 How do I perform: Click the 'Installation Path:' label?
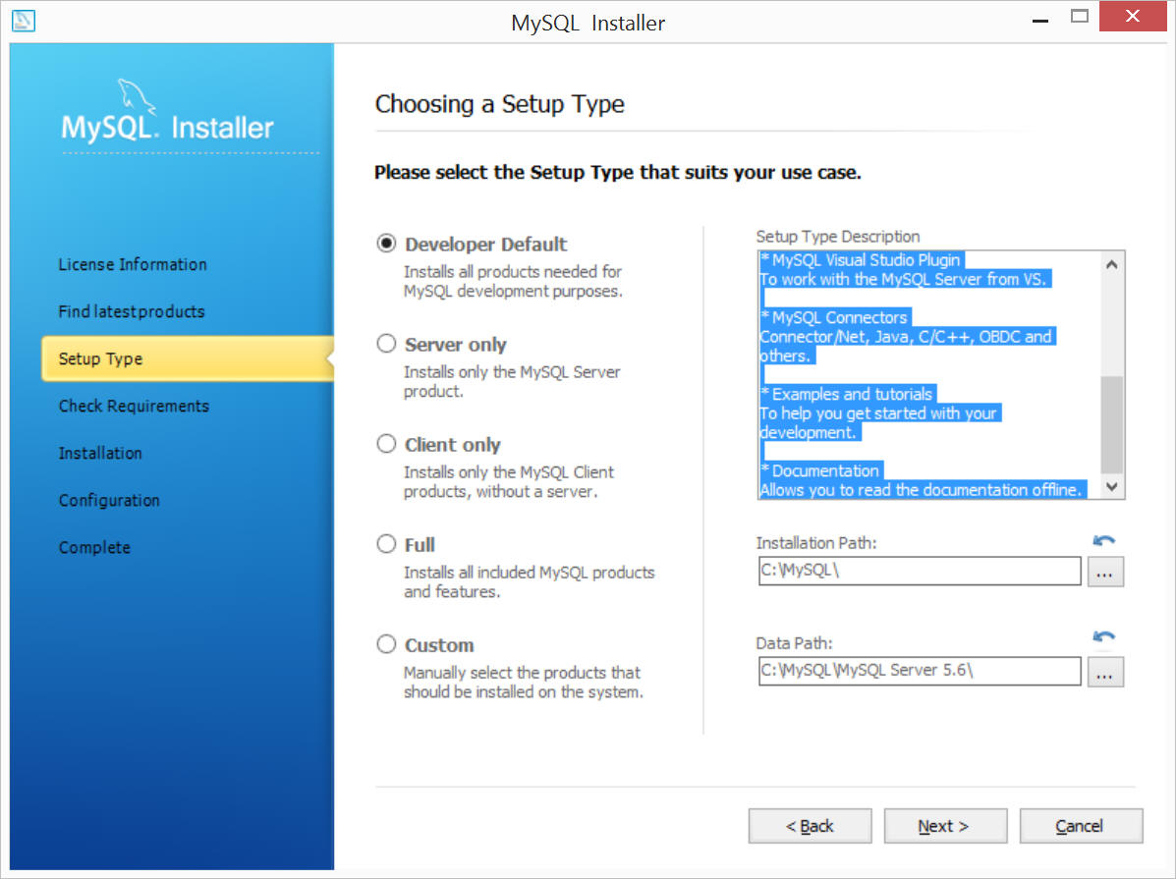[816, 543]
